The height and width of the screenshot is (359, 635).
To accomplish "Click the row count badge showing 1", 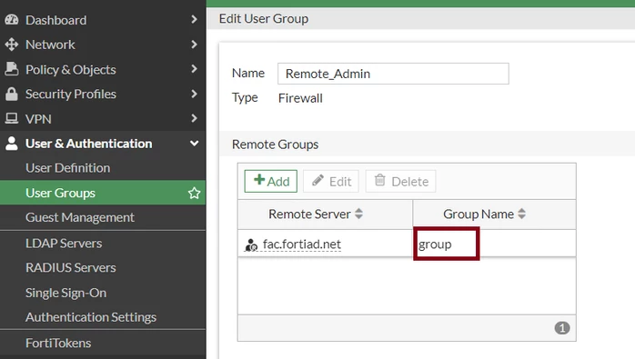I will click(x=561, y=328).
